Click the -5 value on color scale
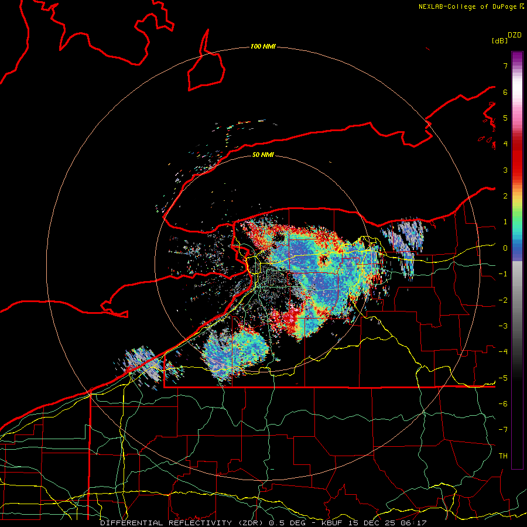The height and width of the screenshot is (527, 527). pyautogui.click(x=503, y=378)
